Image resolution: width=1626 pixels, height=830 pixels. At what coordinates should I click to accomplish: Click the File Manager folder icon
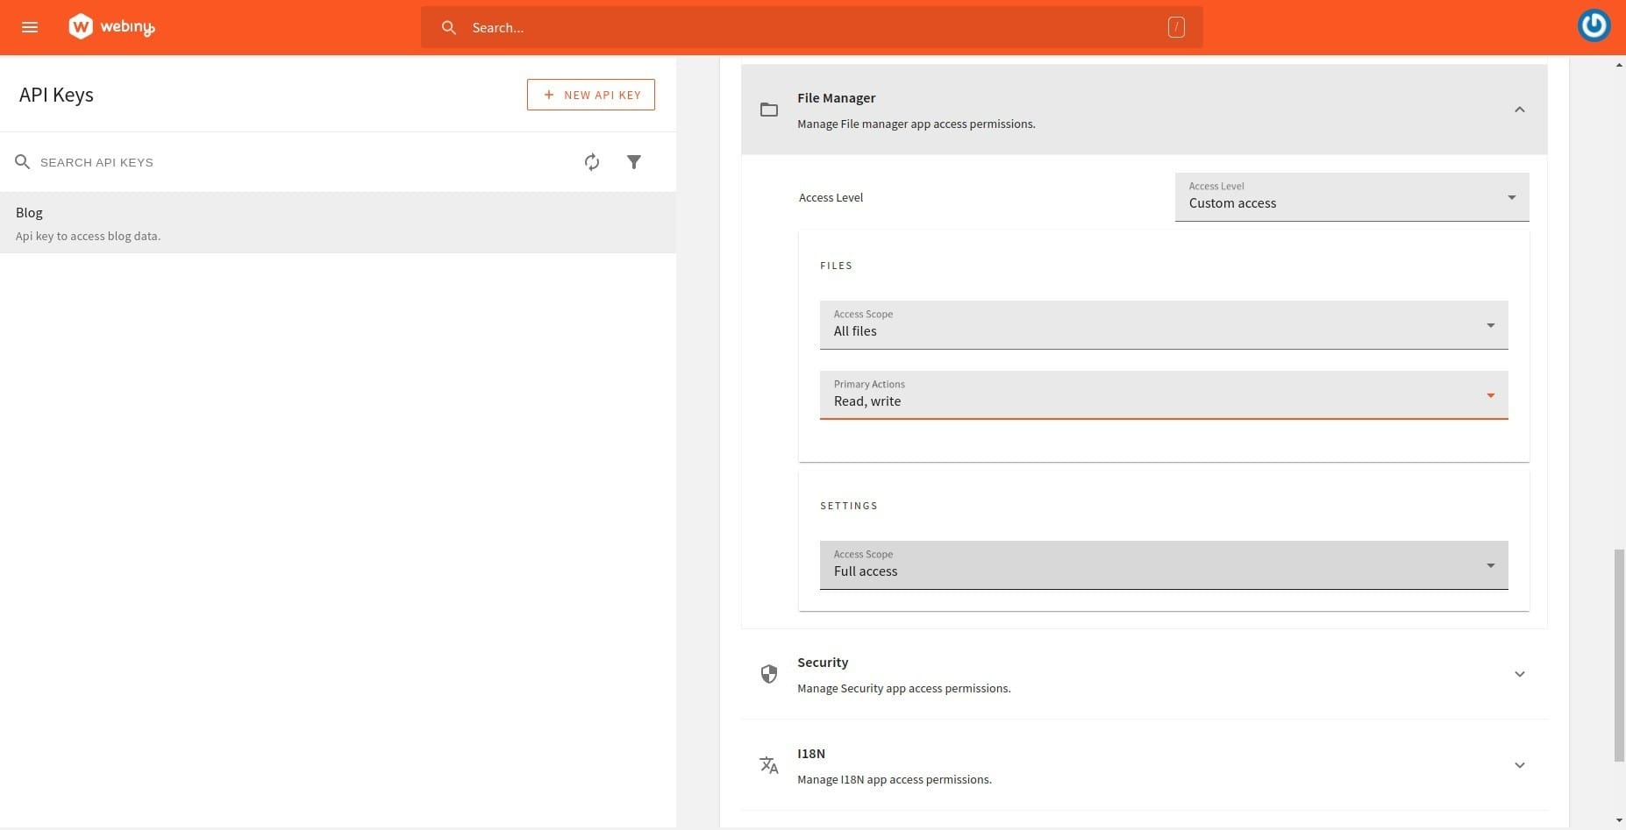tap(769, 110)
